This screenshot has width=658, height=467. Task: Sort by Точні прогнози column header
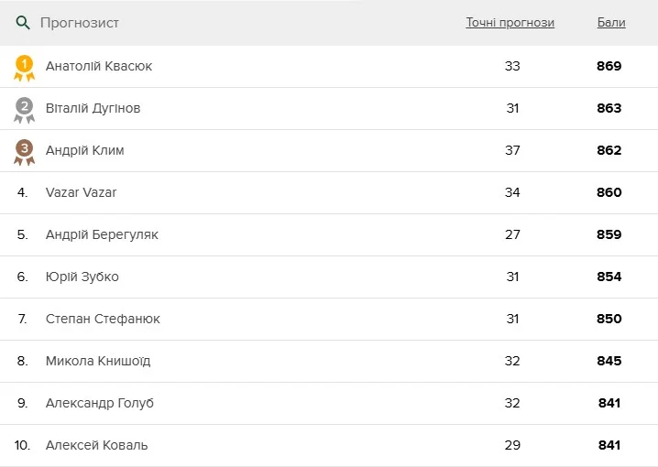[510, 23]
